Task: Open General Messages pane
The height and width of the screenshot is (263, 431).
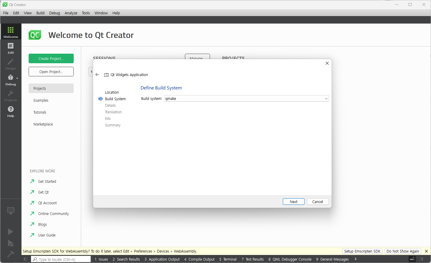Action: [x=333, y=259]
